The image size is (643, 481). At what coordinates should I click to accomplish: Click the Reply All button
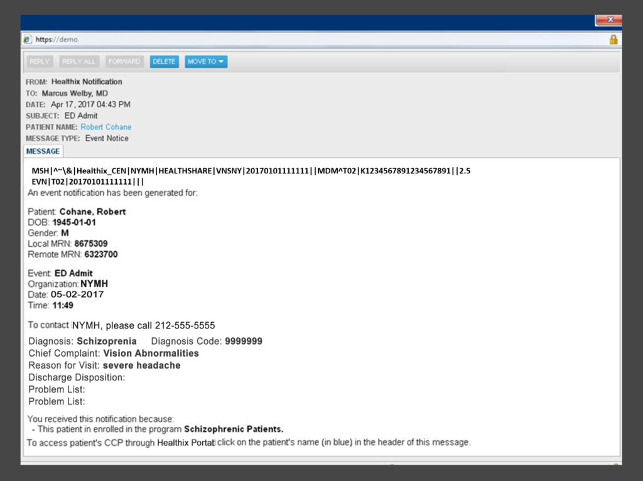[78, 62]
